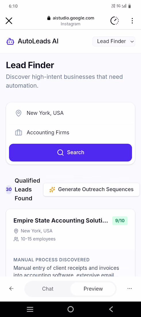Edit the Accounting Firms industry field
The width and height of the screenshot is (141, 317).
click(71, 133)
